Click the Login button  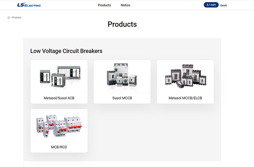[211, 5]
